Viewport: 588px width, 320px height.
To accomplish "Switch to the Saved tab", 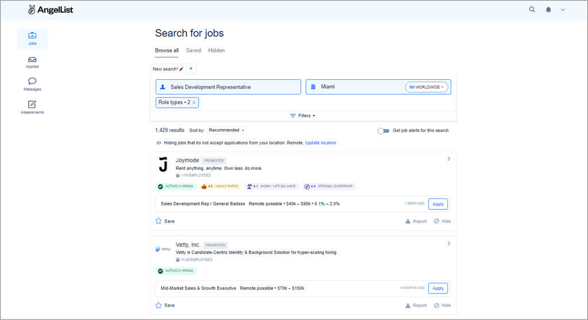I will (x=194, y=50).
